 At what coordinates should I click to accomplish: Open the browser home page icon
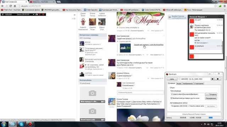click(x=15, y=6)
